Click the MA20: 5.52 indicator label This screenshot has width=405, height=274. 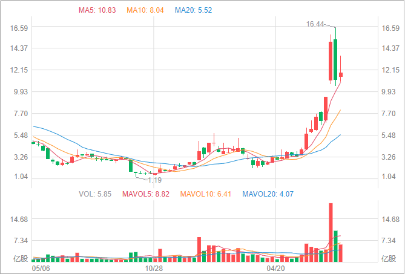click(194, 10)
